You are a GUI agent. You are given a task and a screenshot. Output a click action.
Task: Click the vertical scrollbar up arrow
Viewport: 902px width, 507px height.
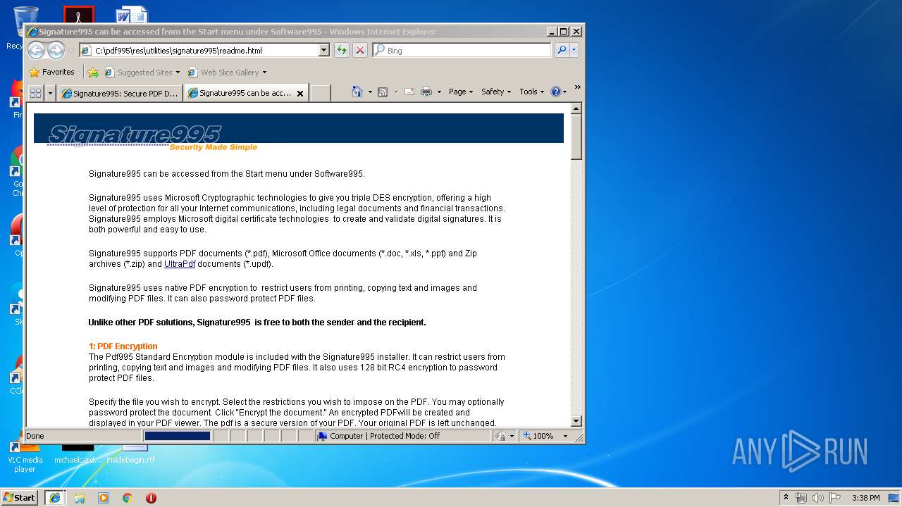576,108
